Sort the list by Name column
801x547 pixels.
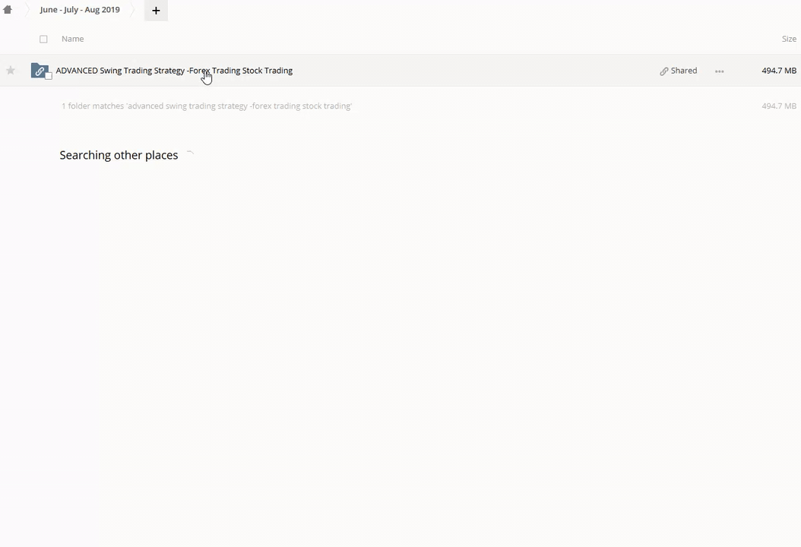pyautogui.click(x=72, y=39)
